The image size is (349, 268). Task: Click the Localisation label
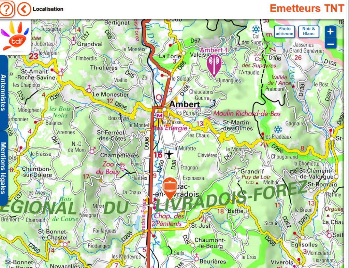48,9
